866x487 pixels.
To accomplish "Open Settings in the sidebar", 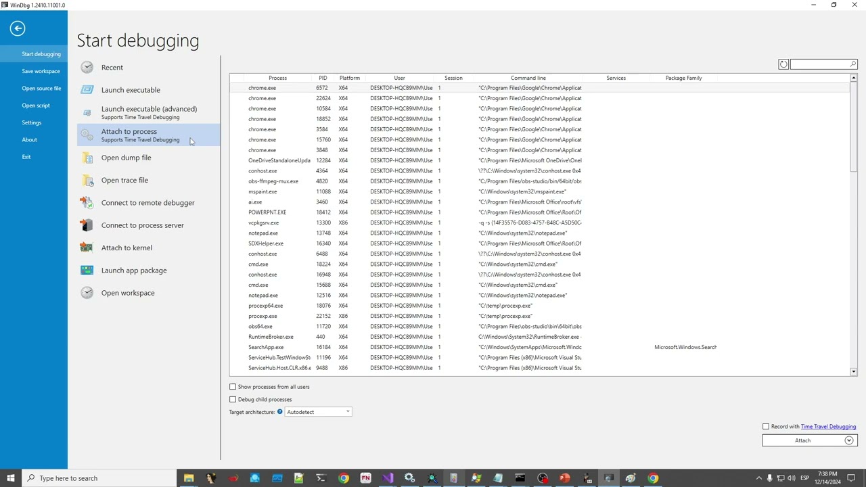I will pyautogui.click(x=34, y=122).
